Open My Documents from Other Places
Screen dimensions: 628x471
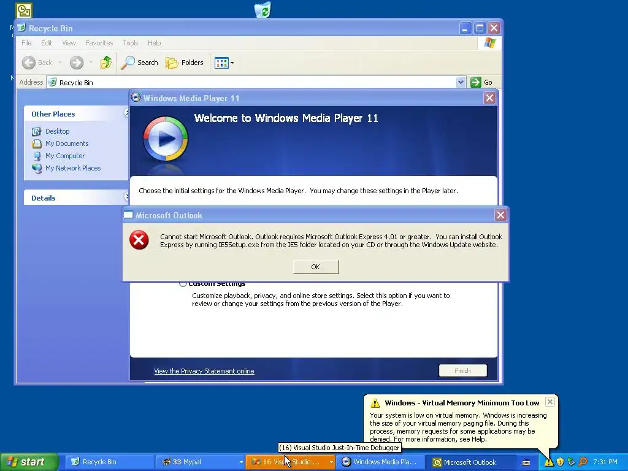click(67, 144)
